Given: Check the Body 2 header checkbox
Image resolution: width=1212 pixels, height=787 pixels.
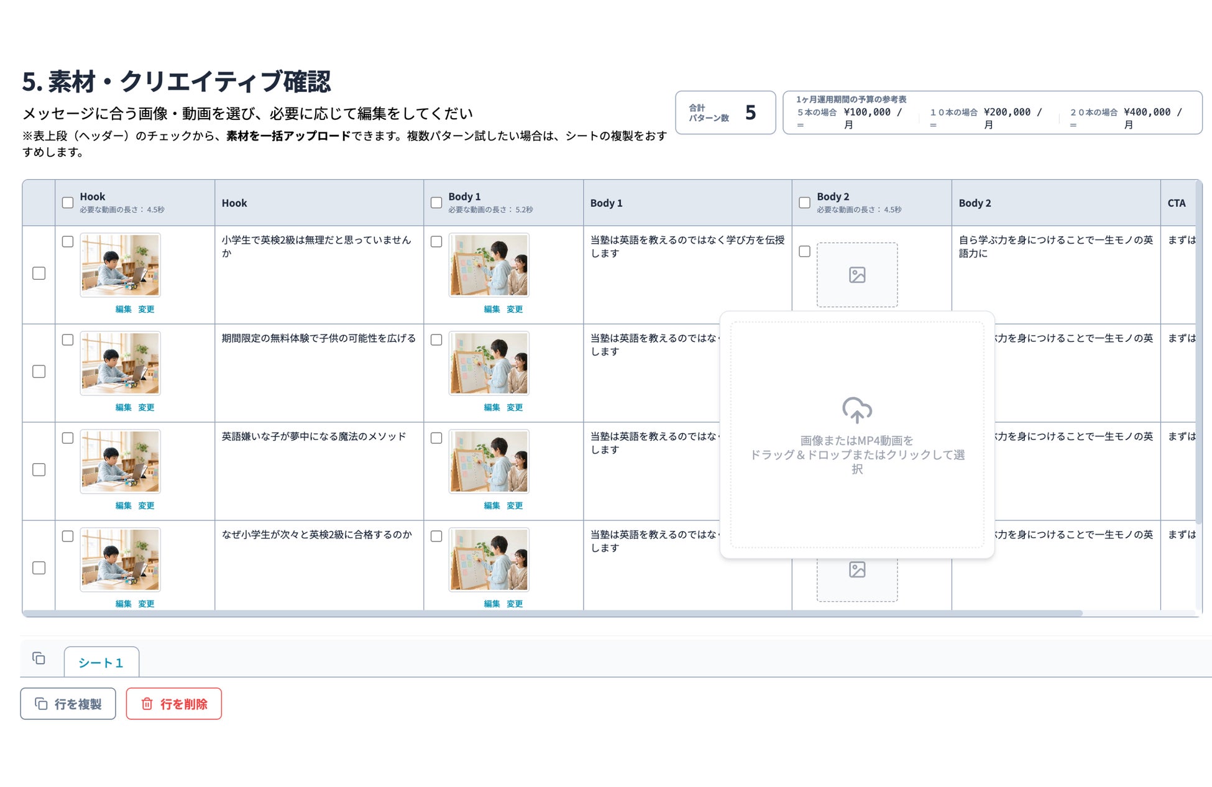Looking at the screenshot, I should click(804, 203).
